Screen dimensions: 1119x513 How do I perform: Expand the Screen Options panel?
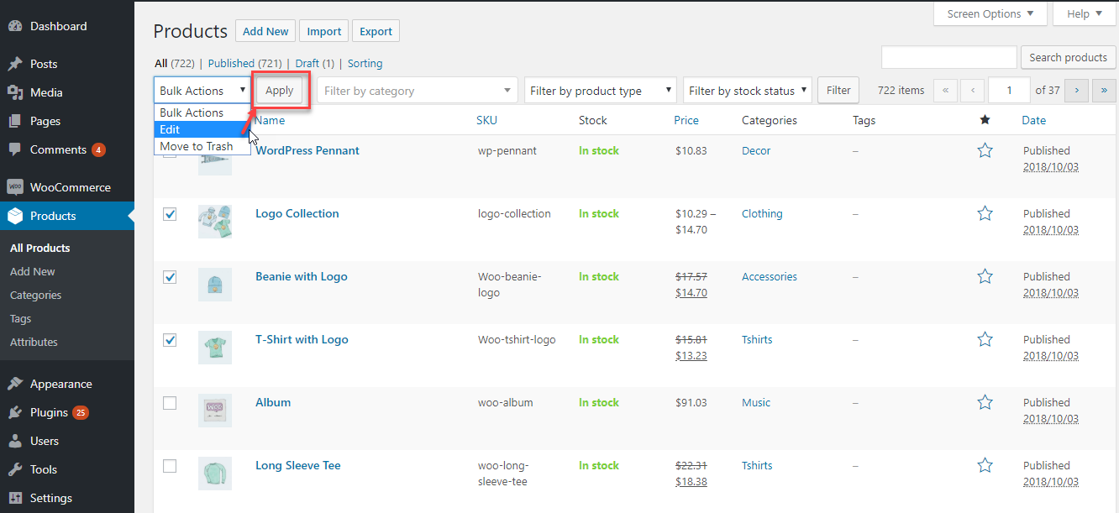[990, 13]
